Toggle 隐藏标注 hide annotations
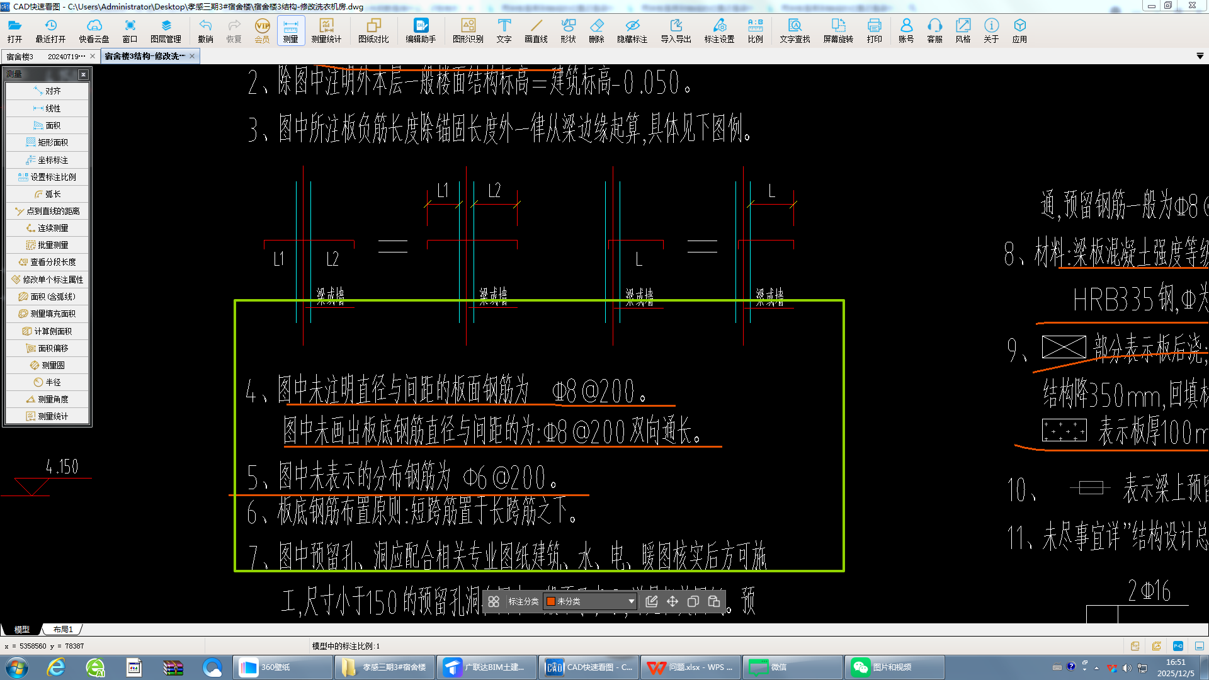Image resolution: width=1209 pixels, height=680 pixels. coord(632,30)
